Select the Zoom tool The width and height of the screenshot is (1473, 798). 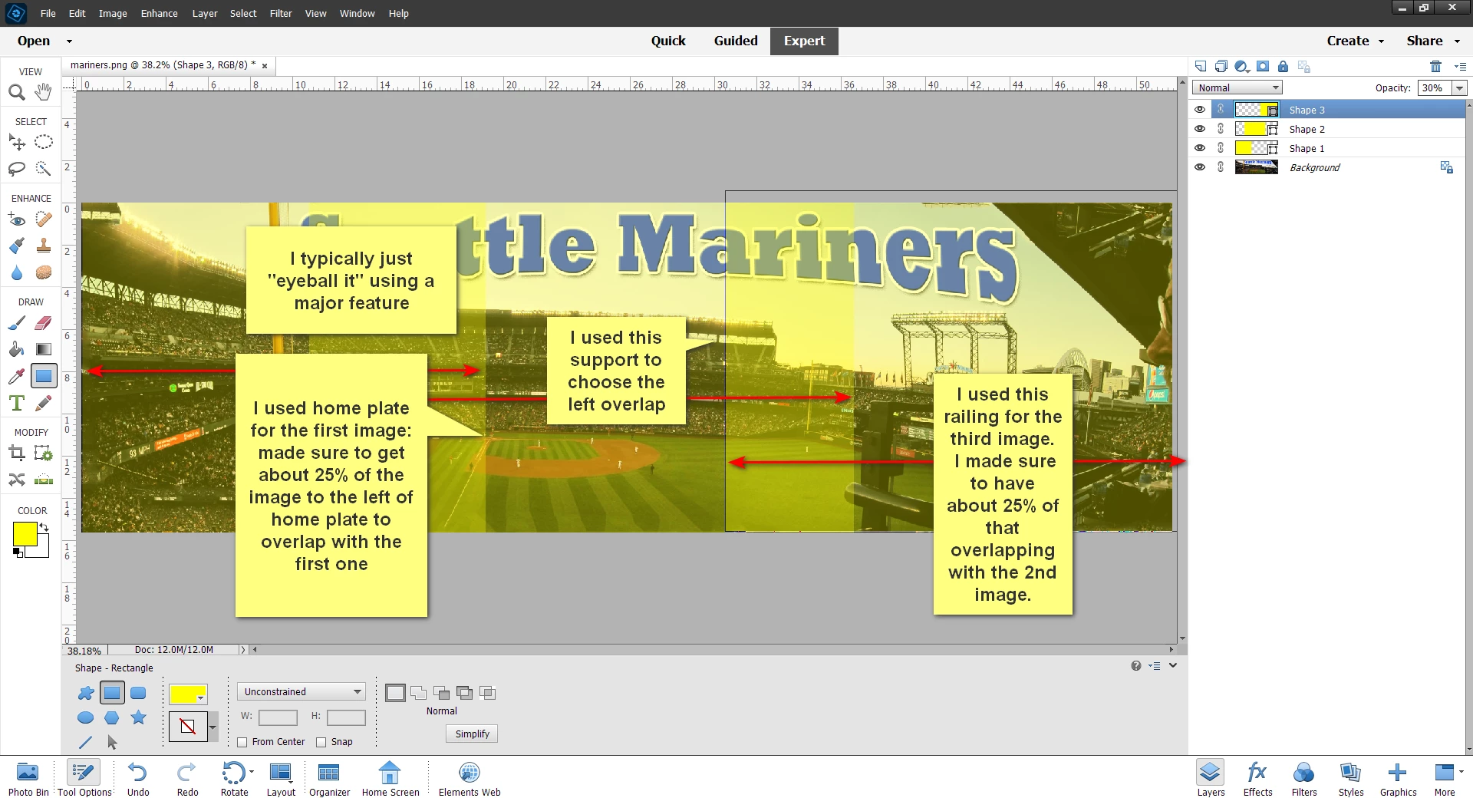(x=16, y=93)
